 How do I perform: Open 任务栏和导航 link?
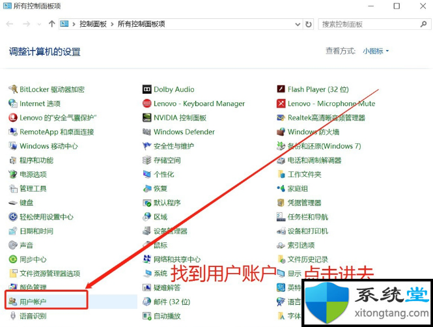point(308,217)
